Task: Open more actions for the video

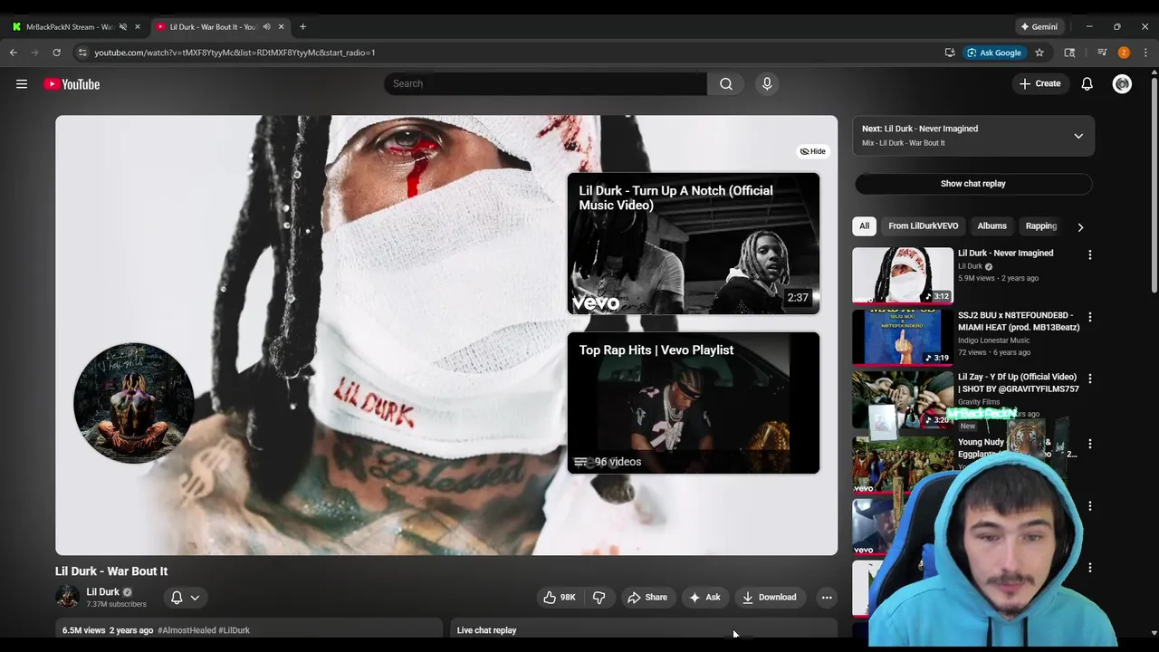Action: pos(826,598)
